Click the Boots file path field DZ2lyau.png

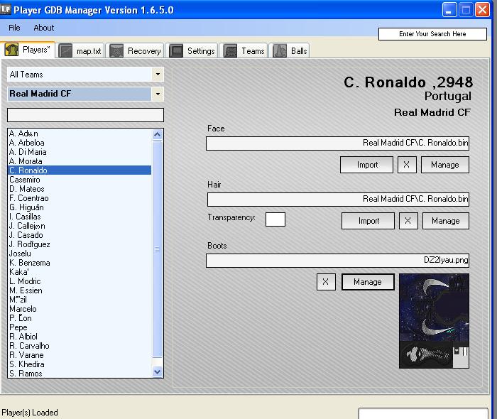click(337, 261)
